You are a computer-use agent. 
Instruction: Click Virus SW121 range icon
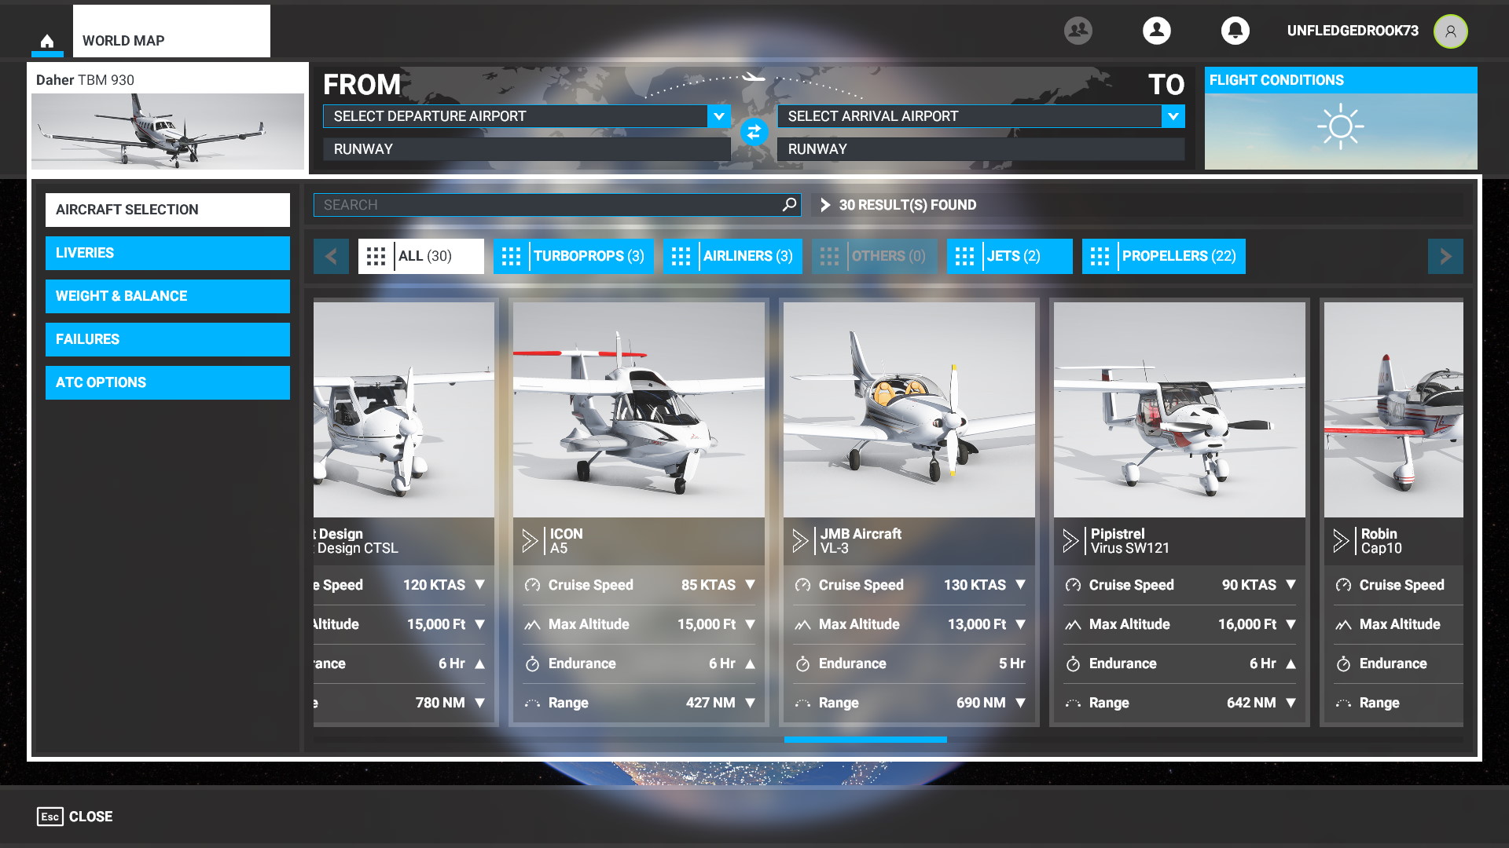click(1073, 704)
